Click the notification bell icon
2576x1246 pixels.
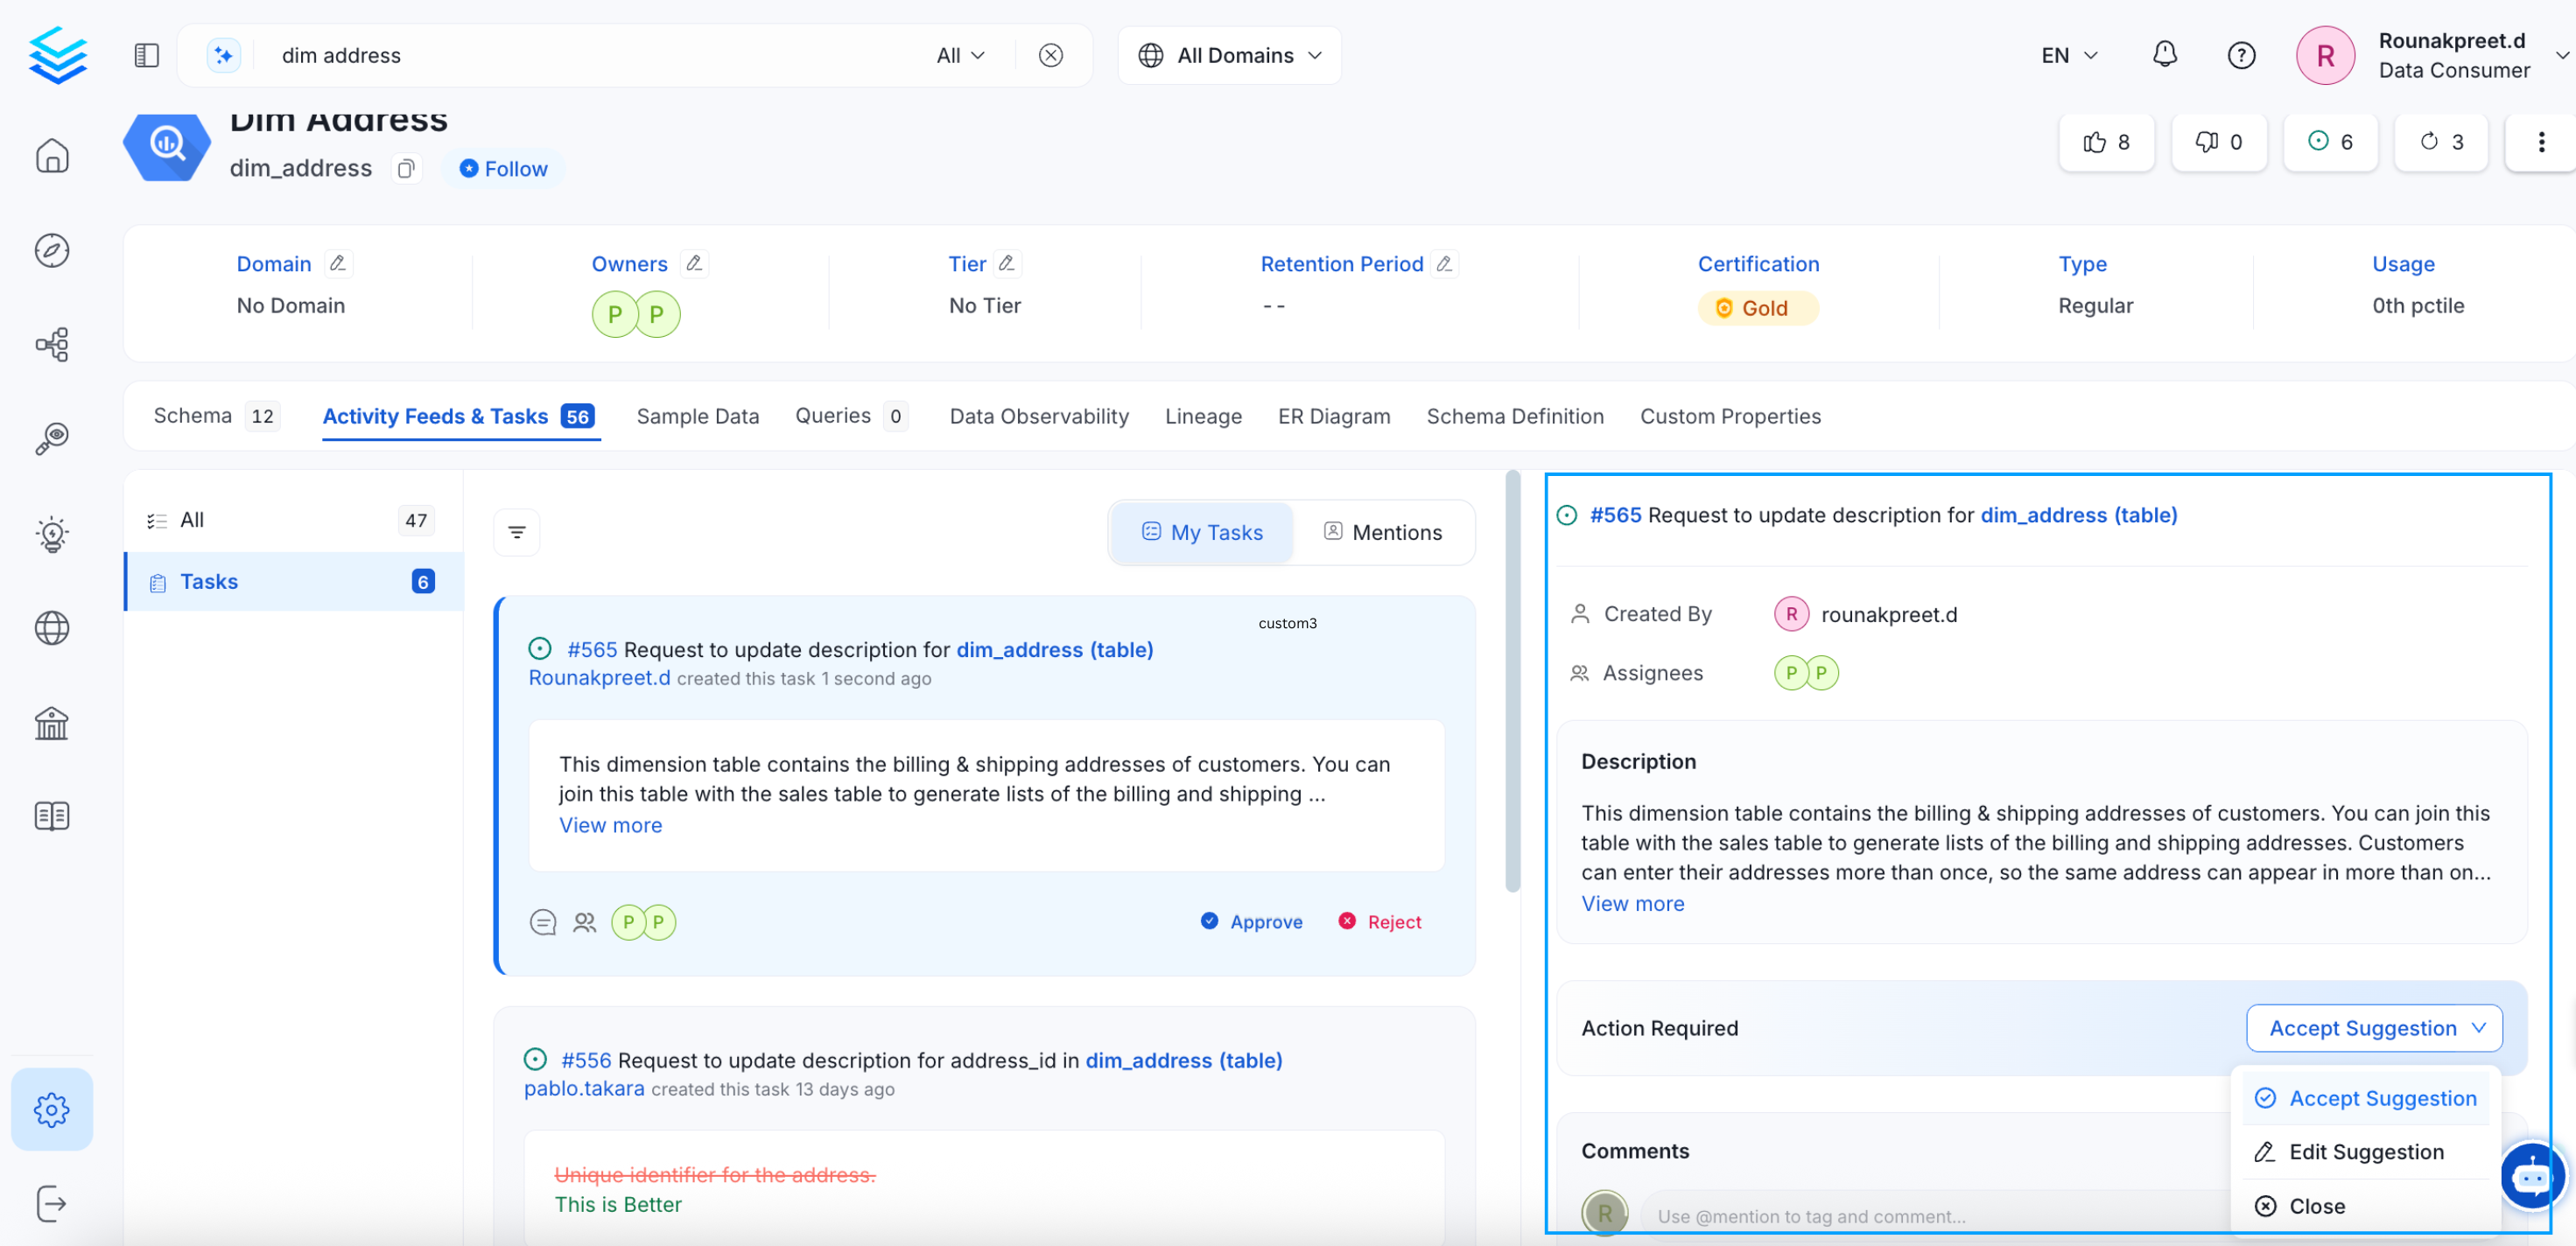pyautogui.click(x=2164, y=55)
